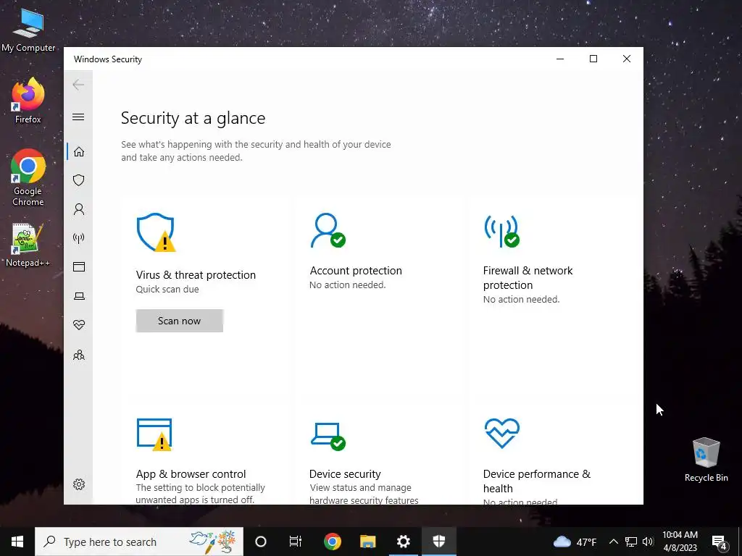Image resolution: width=742 pixels, height=556 pixels.
Task: Open the clock showing 10:04 AM
Action: tap(680, 542)
